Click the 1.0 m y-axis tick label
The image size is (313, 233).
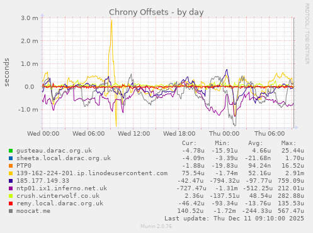30,64
